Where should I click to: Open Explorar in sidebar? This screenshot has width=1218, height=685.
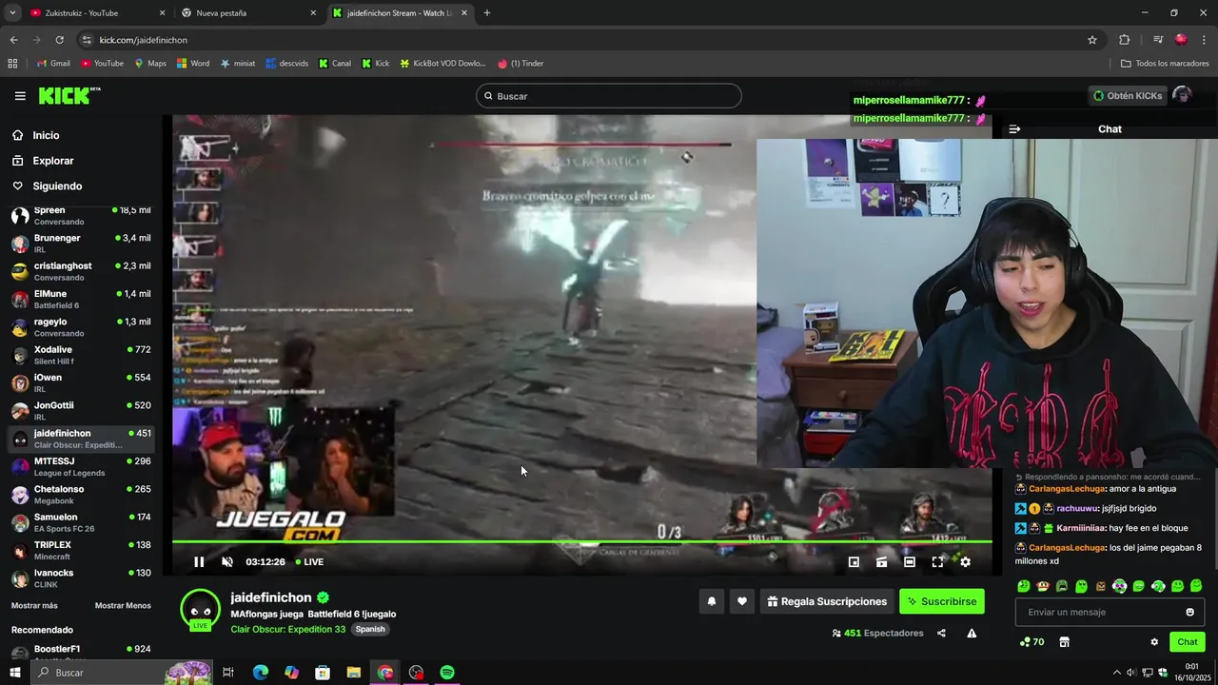pos(52,161)
